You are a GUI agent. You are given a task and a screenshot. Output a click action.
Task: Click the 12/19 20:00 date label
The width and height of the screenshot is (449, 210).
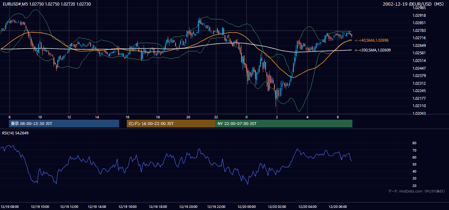click(188, 207)
